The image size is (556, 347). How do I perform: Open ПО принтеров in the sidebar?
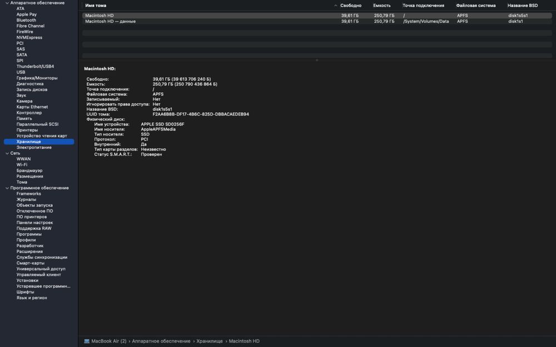32,217
